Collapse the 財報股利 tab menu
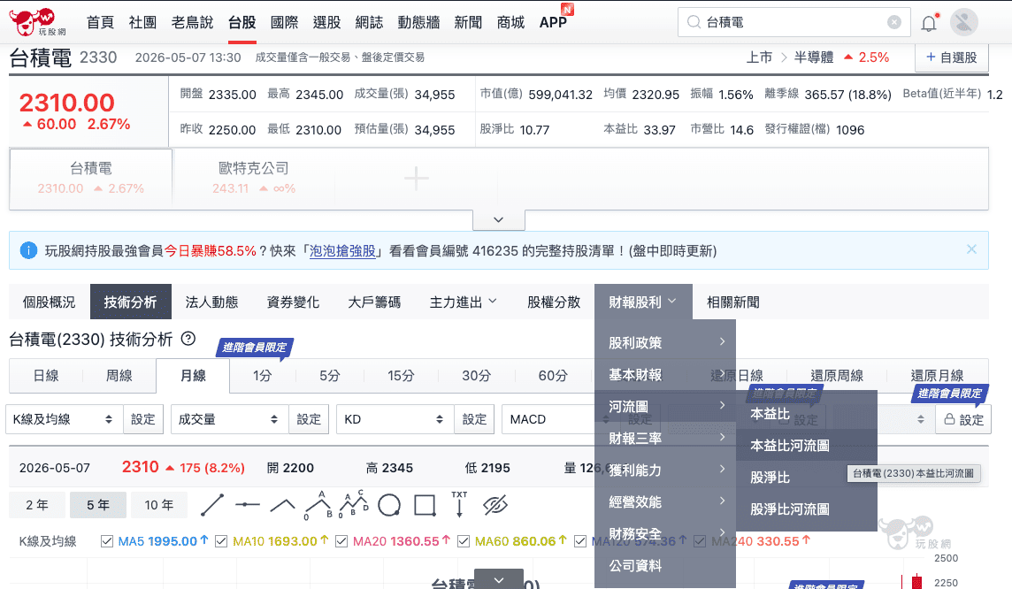Viewport: 1012px width, 589px height. pos(643,302)
